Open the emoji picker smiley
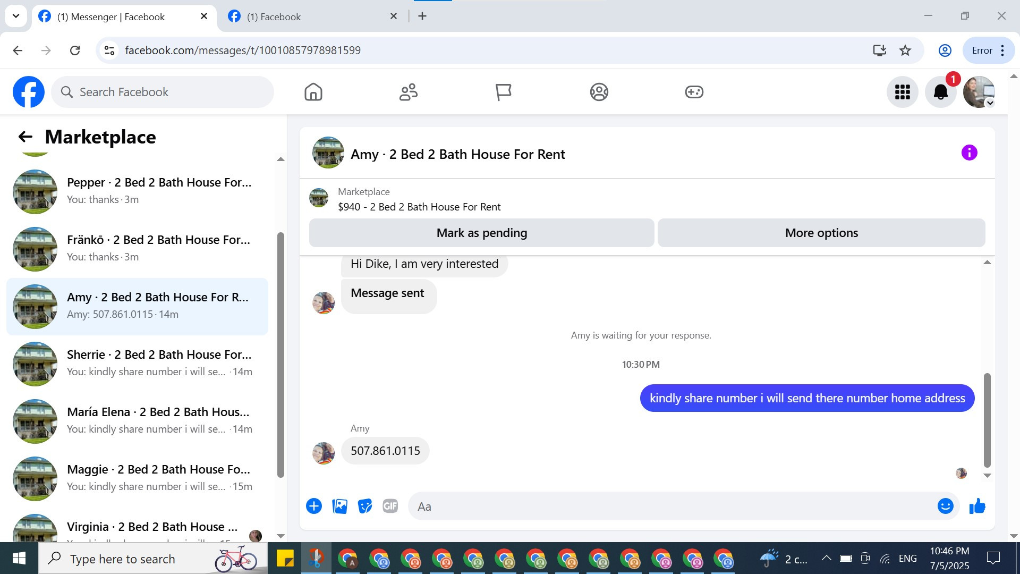The width and height of the screenshot is (1020, 574). click(x=945, y=506)
